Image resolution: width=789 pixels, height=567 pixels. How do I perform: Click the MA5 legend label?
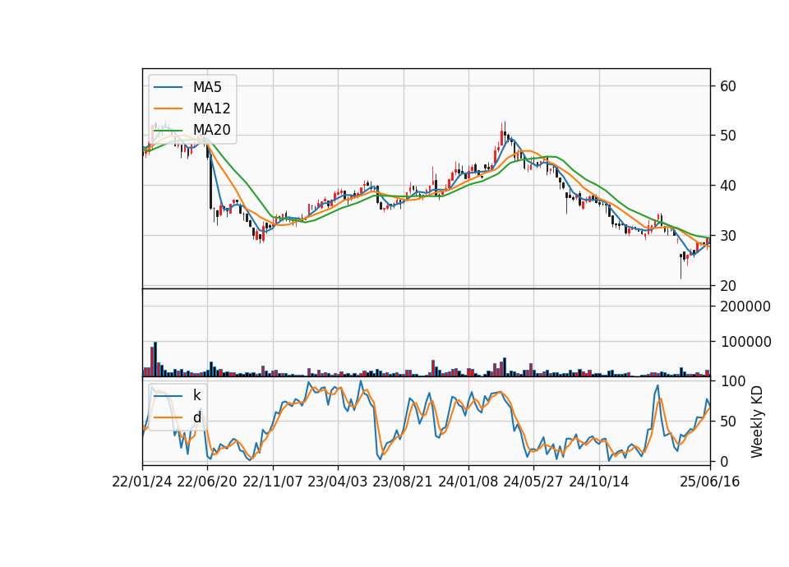coord(207,87)
